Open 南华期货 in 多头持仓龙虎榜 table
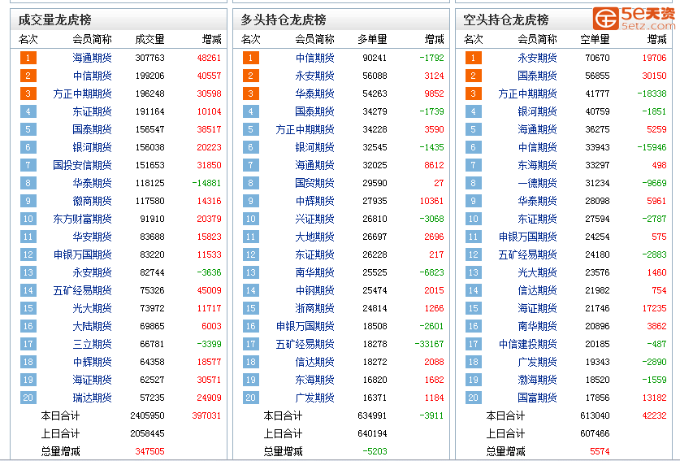This screenshot has width=680, height=461. pos(315,272)
